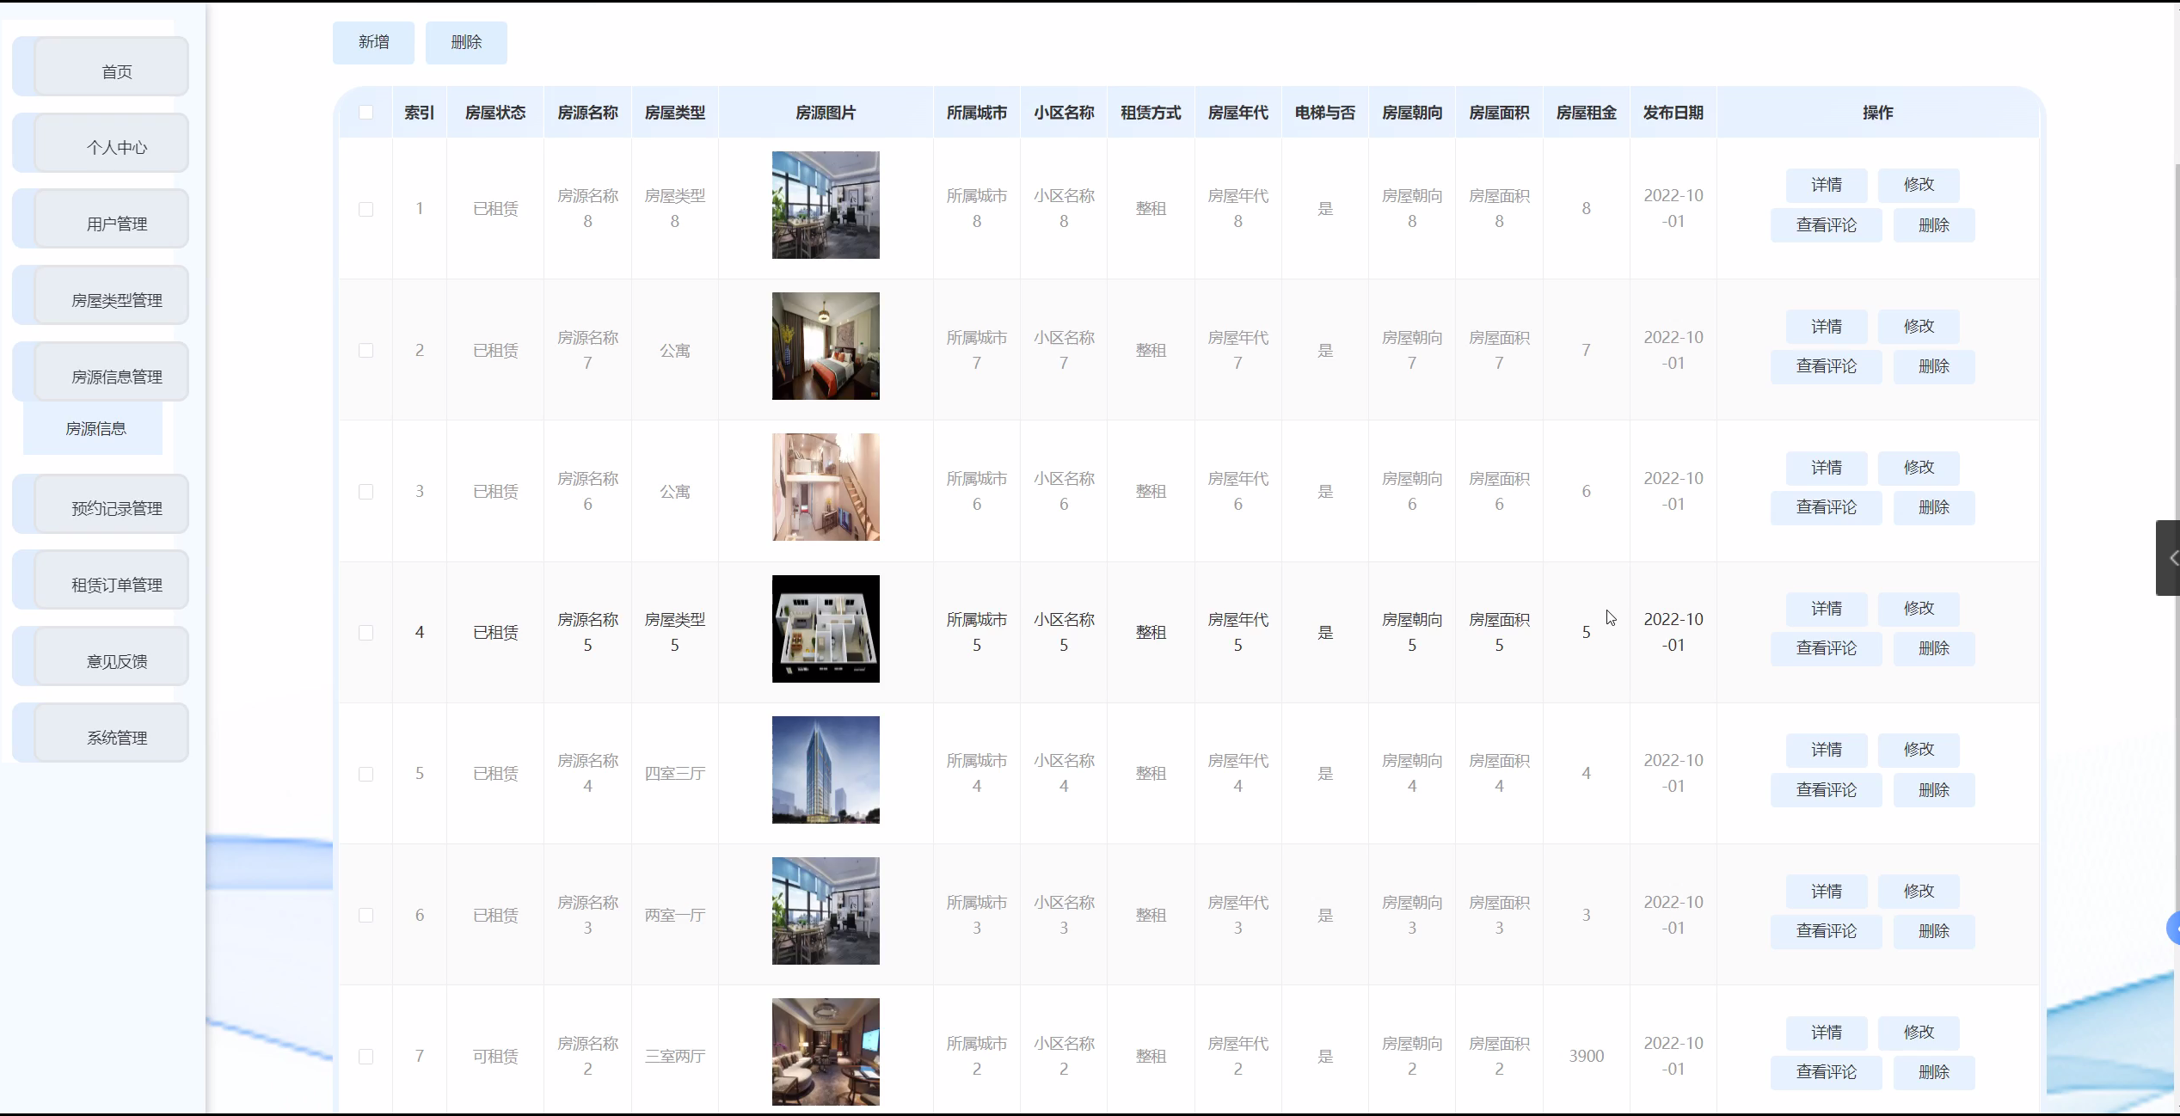View 详情 for 房源名称4

[x=1827, y=750]
